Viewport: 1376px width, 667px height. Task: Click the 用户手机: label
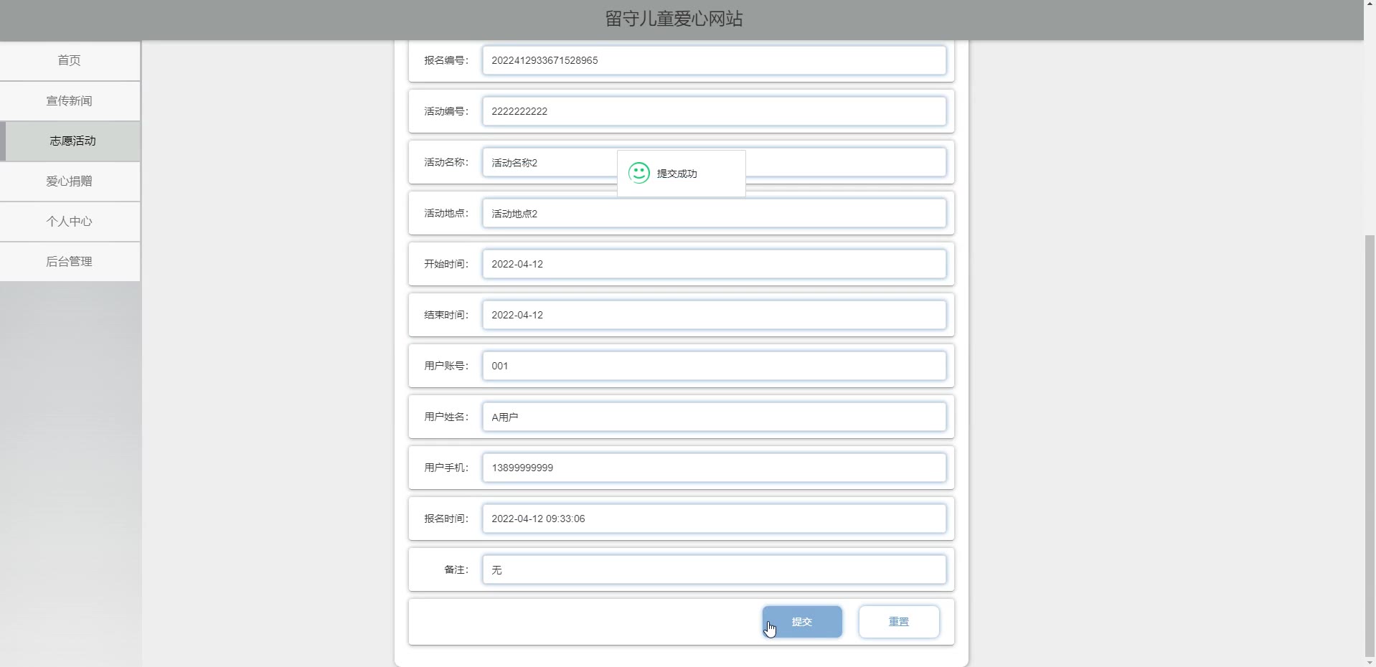click(x=446, y=468)
